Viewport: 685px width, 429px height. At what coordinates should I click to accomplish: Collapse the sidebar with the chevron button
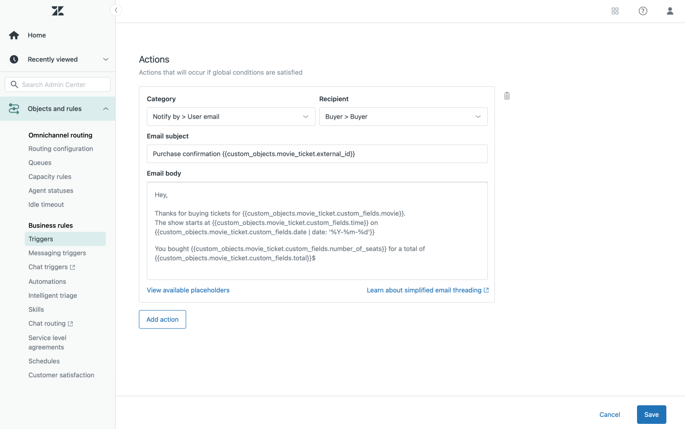click(116, 10)
